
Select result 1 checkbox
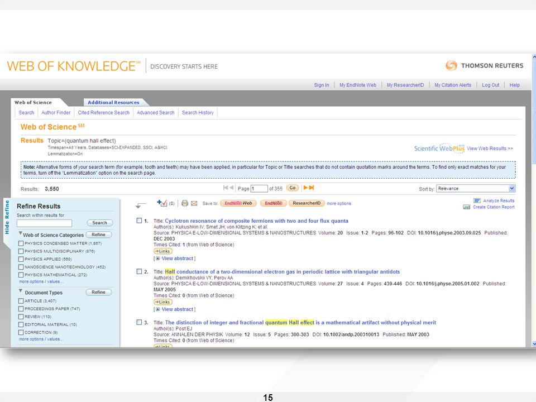139,221
